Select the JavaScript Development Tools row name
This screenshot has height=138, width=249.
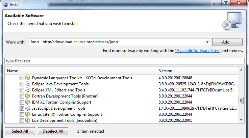click(x=59, y=108)
